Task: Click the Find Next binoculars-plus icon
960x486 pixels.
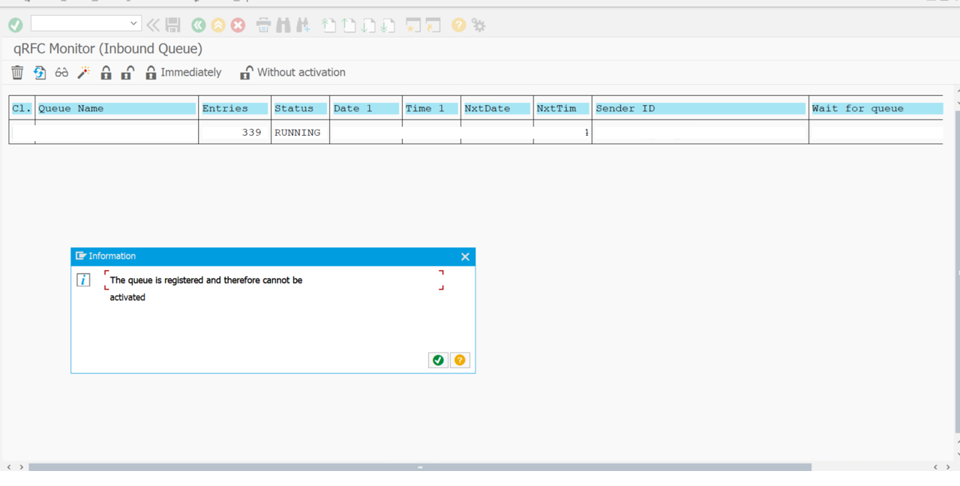Action: [x=304, y=25]
